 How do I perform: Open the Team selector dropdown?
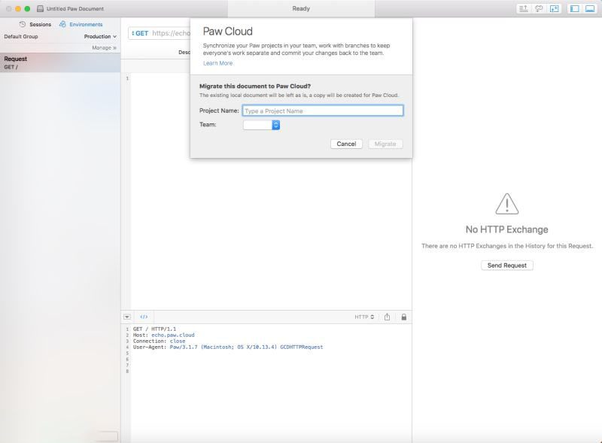(x=261, y=125)
